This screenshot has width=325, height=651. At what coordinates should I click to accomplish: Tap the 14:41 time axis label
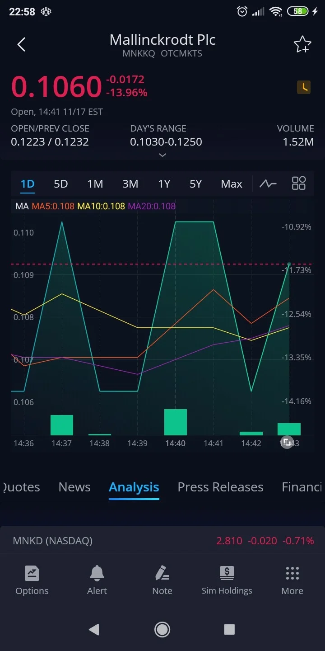coord(214,443)
